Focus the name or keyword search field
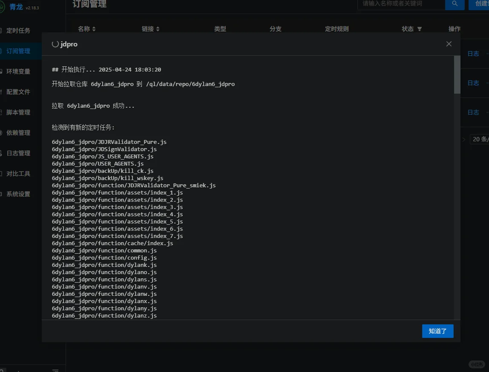The image size is (489, 372). click(401, 4)
